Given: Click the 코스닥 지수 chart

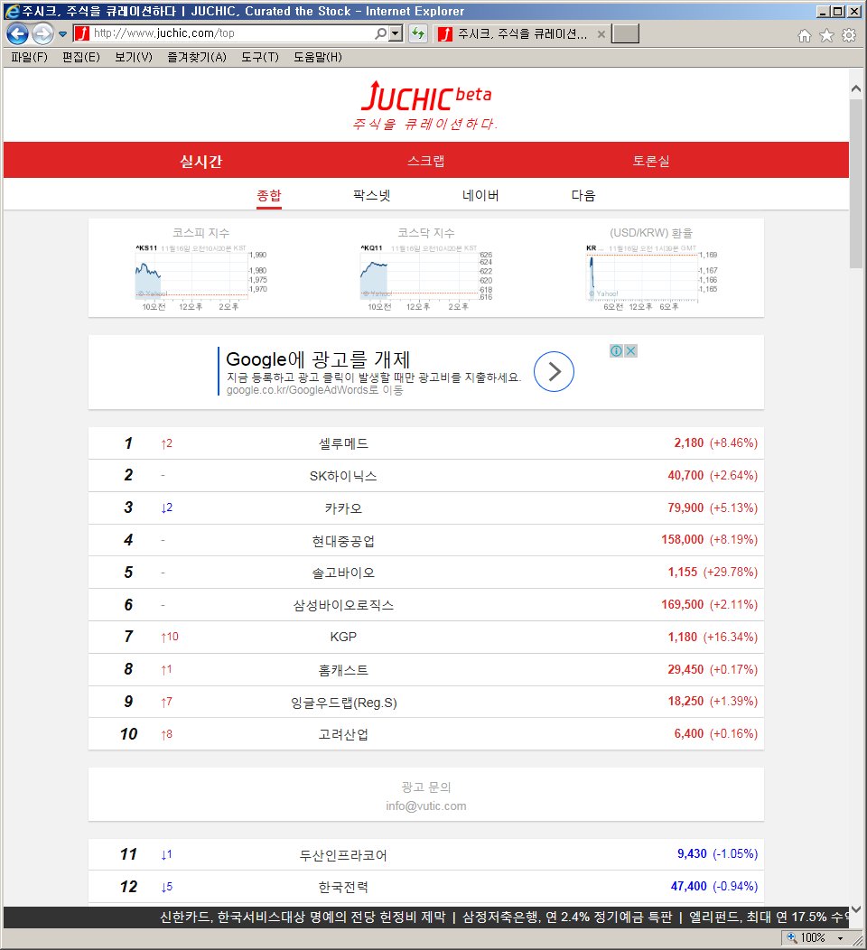Looking at the screenshot, I should click(x=426, y=277).
